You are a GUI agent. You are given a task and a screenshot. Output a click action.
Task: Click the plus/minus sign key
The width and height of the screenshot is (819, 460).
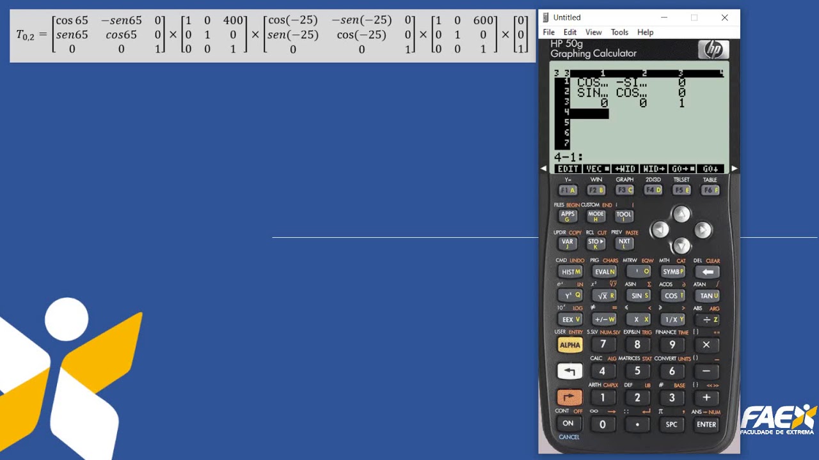point(604,319)
